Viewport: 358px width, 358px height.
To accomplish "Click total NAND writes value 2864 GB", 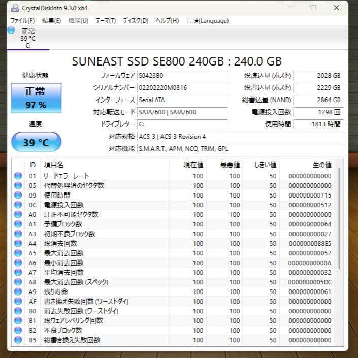I will 318,100.
